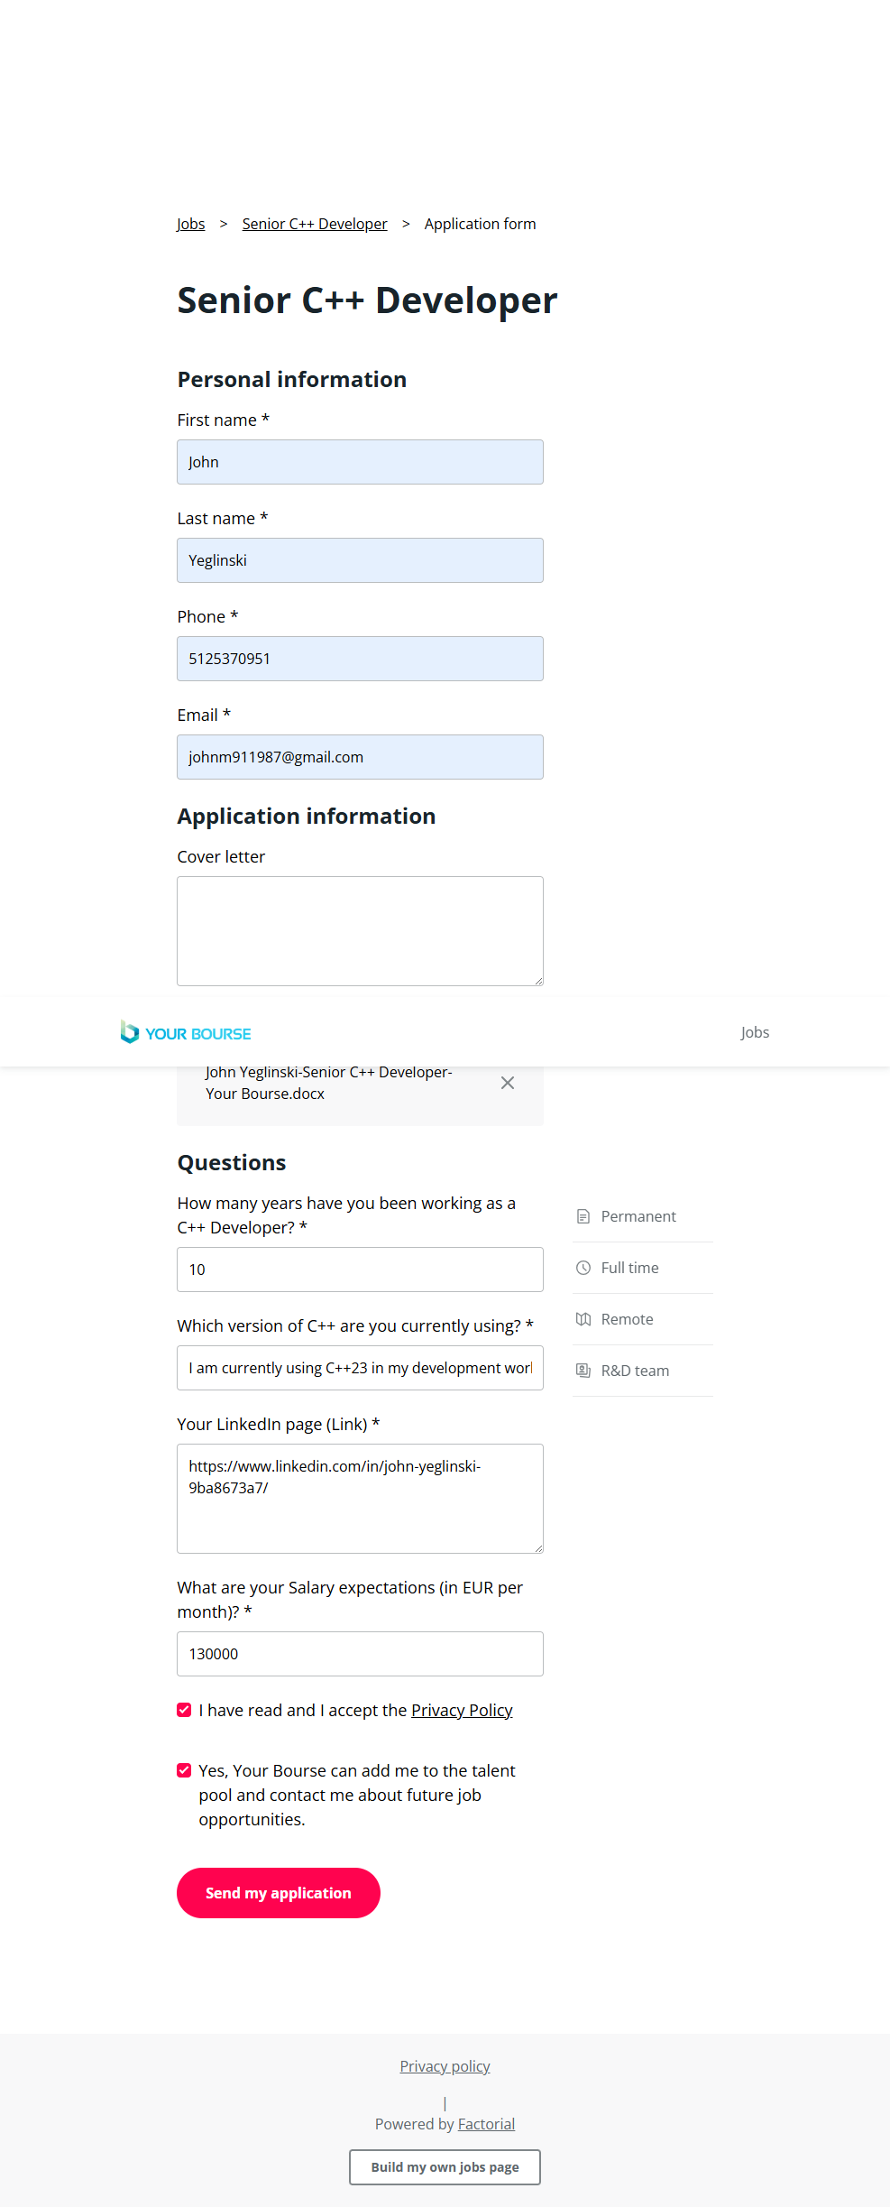Click the Remote map icon
Image resolution: width=890 pixels, height=2207 pixels.
[x=583, y=1319]
